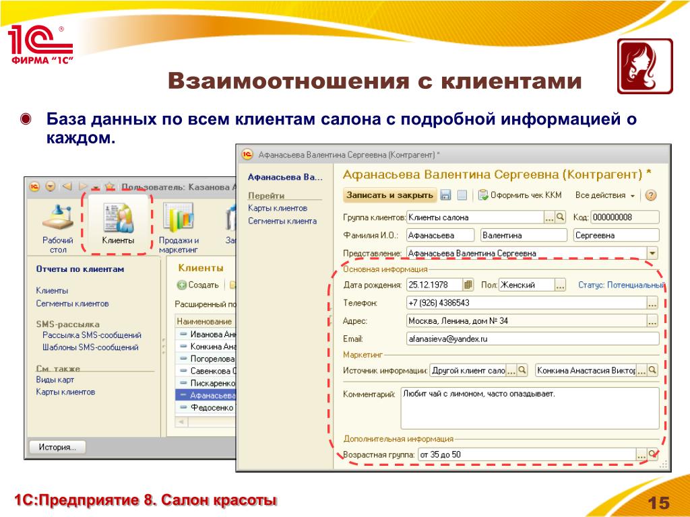Click into the Код field 000000008

tap(625, 217)
